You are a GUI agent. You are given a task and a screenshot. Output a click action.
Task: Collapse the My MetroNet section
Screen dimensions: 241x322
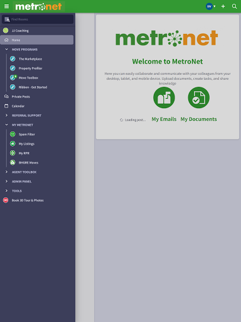tap(6, 125)
